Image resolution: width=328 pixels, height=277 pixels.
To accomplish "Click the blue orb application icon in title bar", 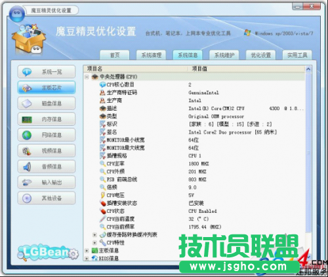I will tap(16, 13).
